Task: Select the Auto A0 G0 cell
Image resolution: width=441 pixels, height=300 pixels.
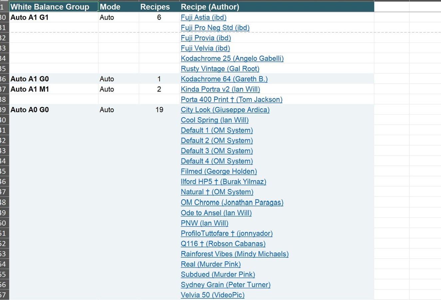Action: click(x=54, y=110)
